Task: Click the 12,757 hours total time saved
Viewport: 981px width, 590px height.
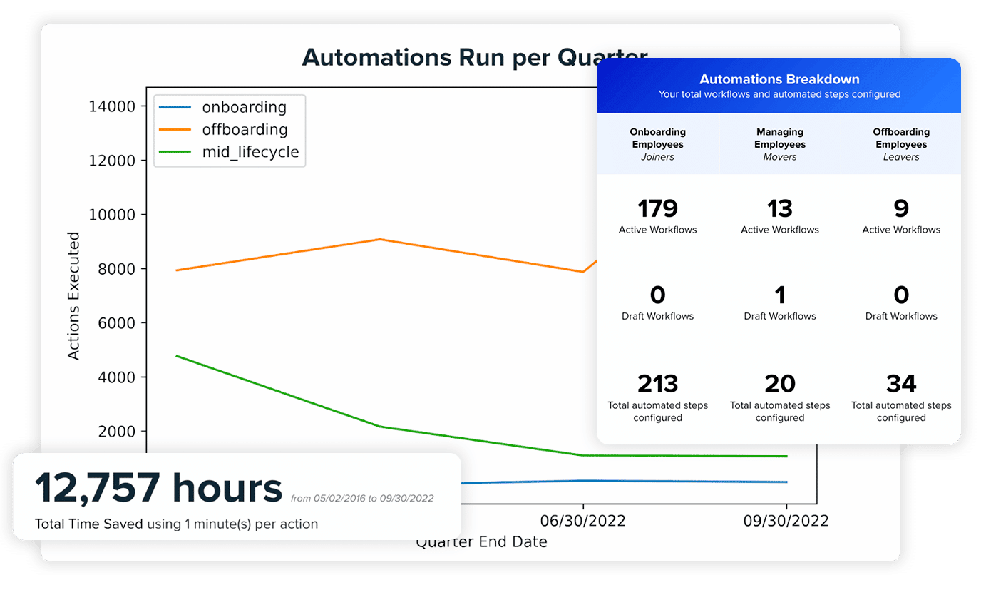Action: coord(158,489)
